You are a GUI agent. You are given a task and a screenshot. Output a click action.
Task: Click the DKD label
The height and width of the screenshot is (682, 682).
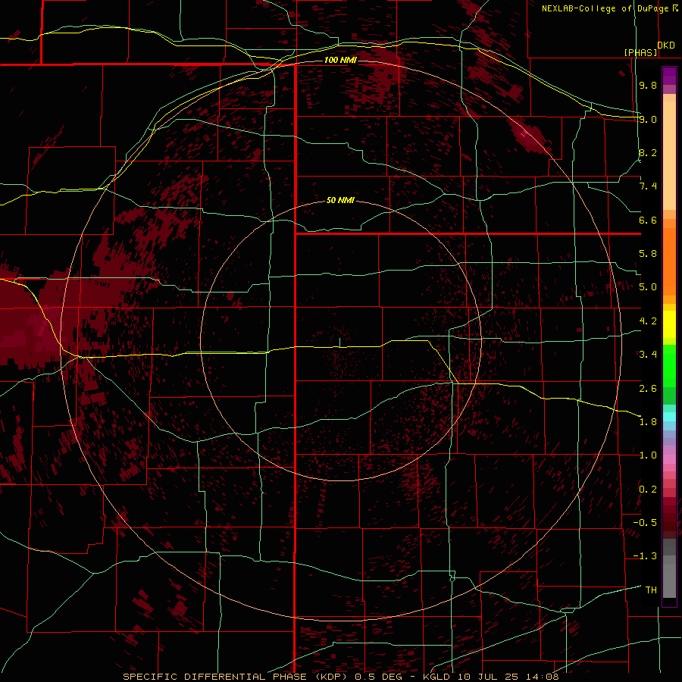coord(666,45)
